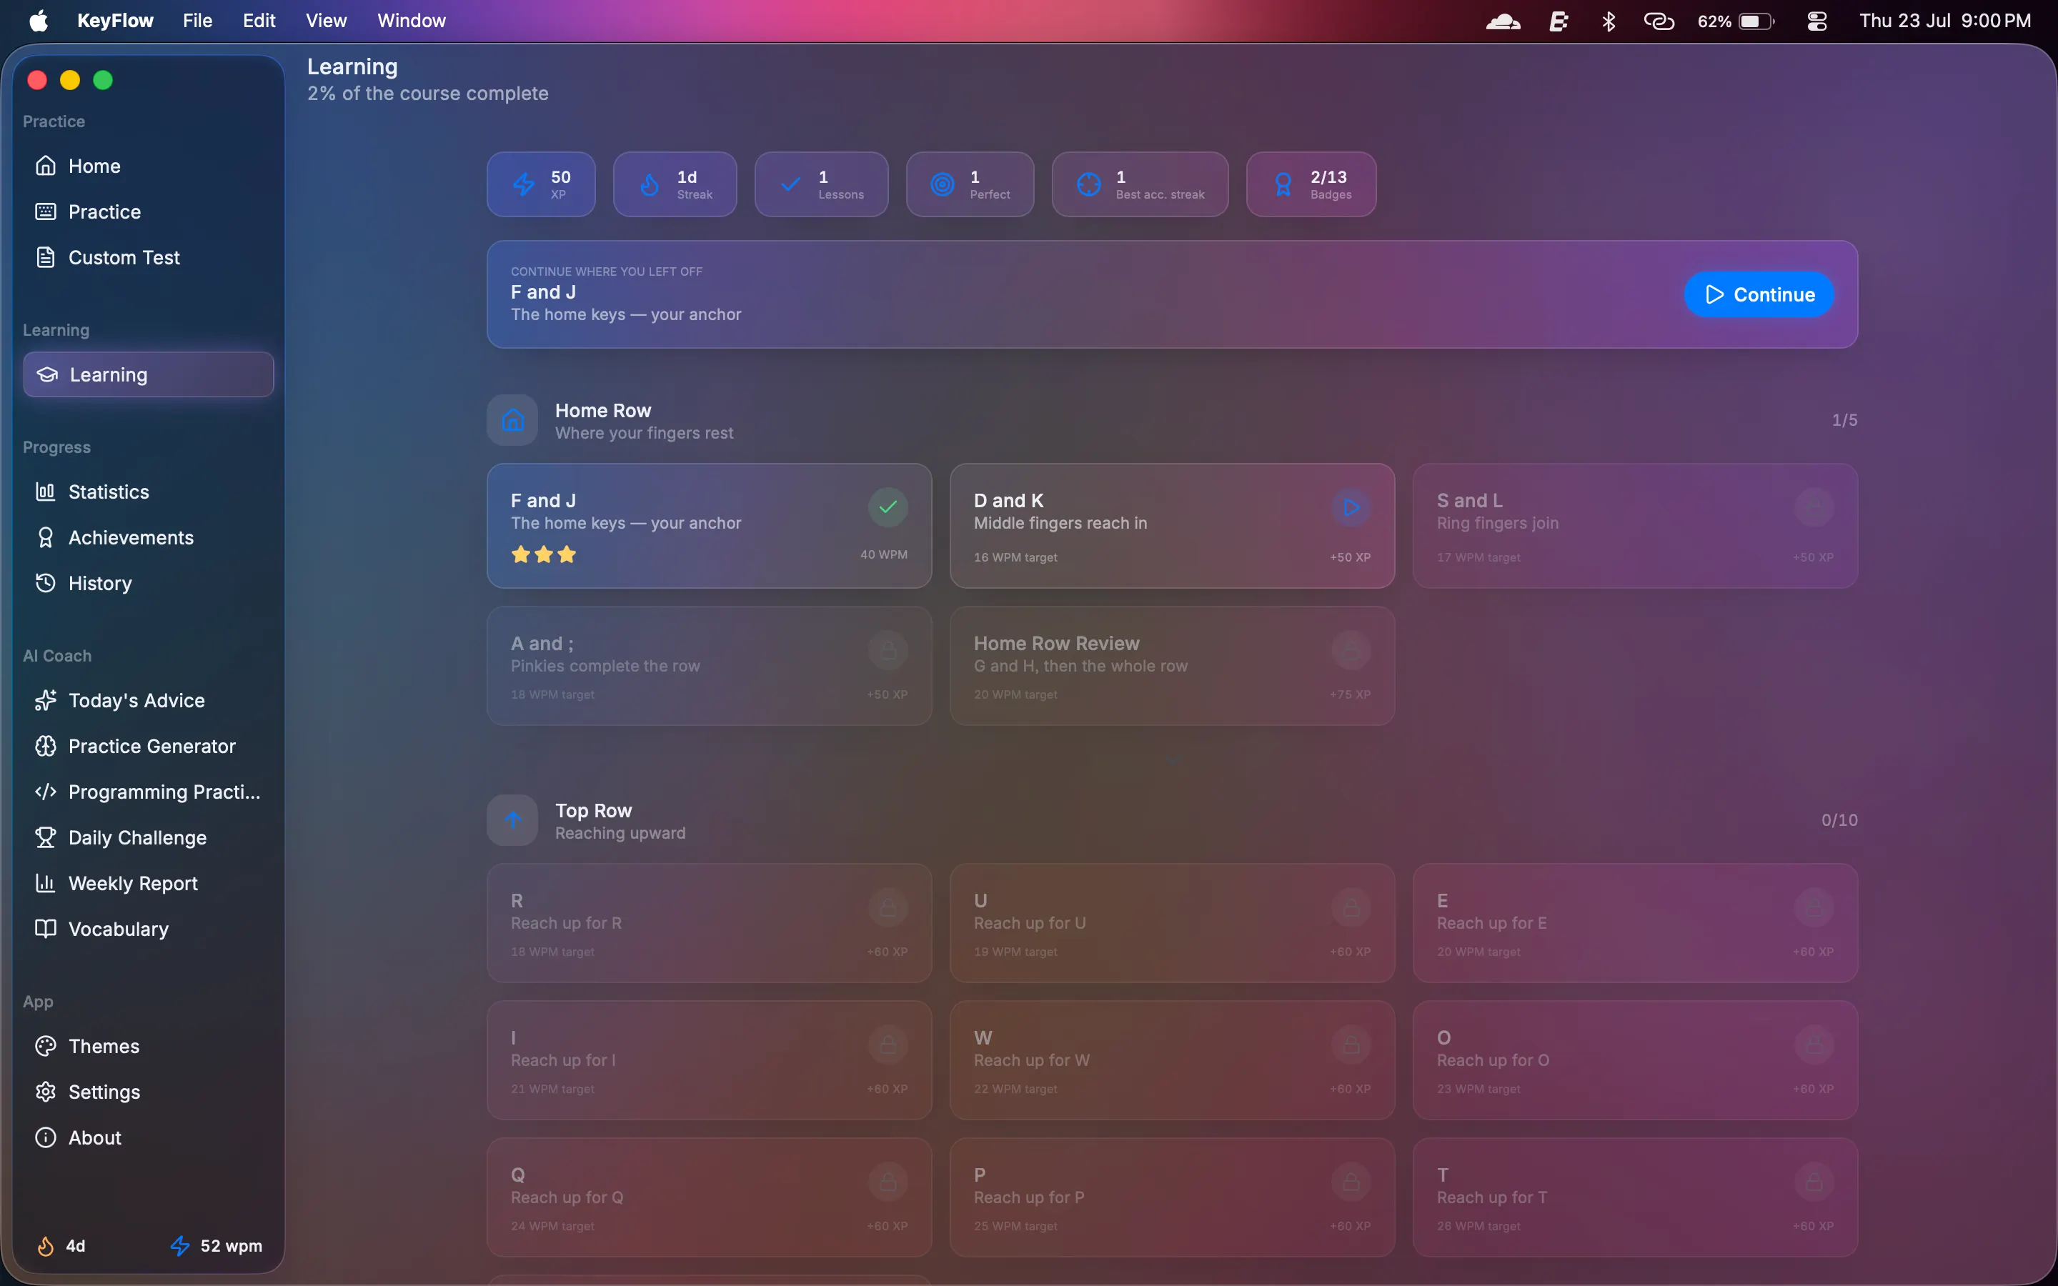The width and height of the screenshot is (2058, 1286).
Task: Open the File menu
Action: coord(197,21)
